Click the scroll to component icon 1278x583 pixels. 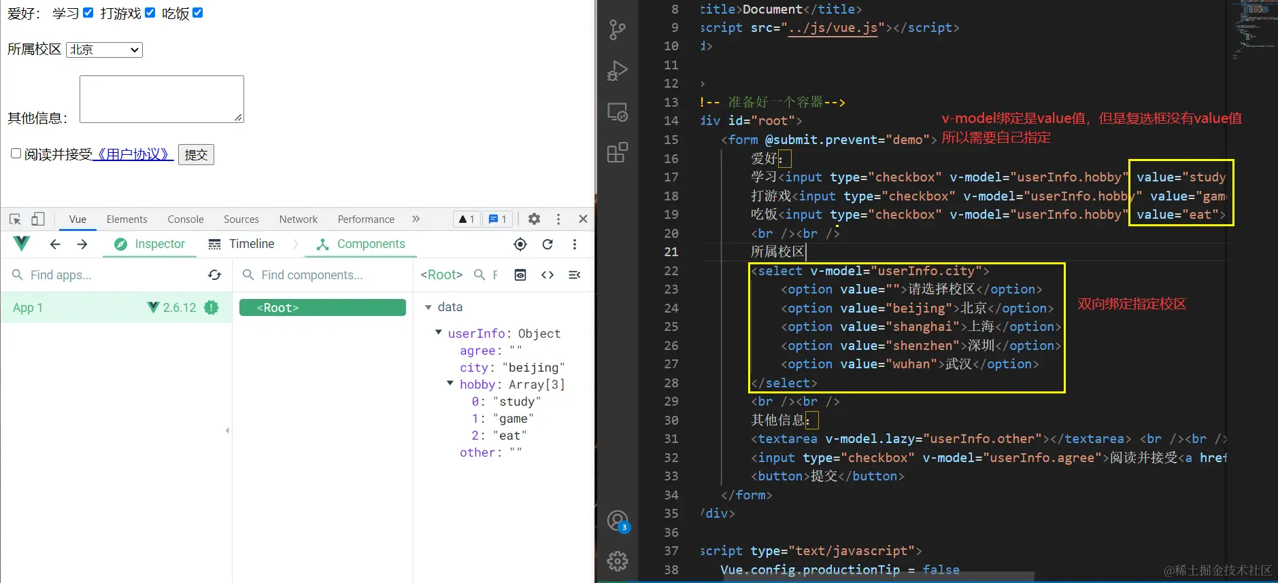(x=520, y=275)
